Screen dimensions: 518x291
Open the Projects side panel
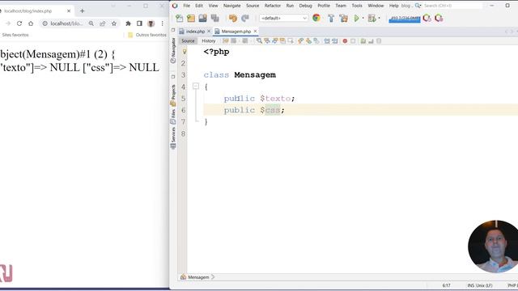(x=173, y=95)
